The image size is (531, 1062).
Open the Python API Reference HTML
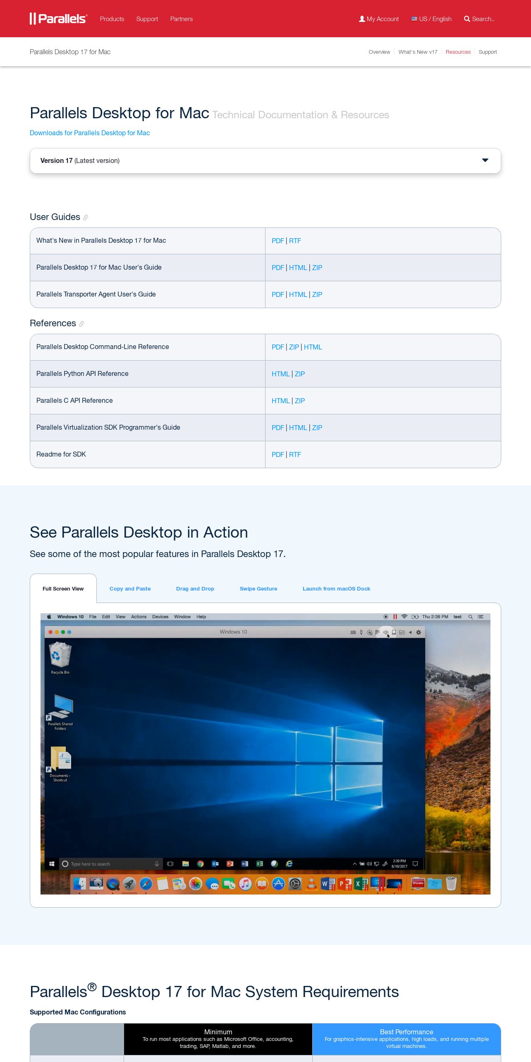tap(280, 374)
